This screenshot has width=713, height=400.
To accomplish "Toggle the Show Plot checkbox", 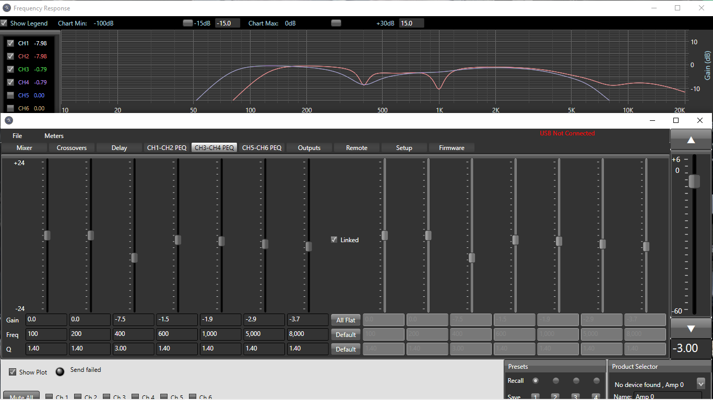I will click(13, 372).
